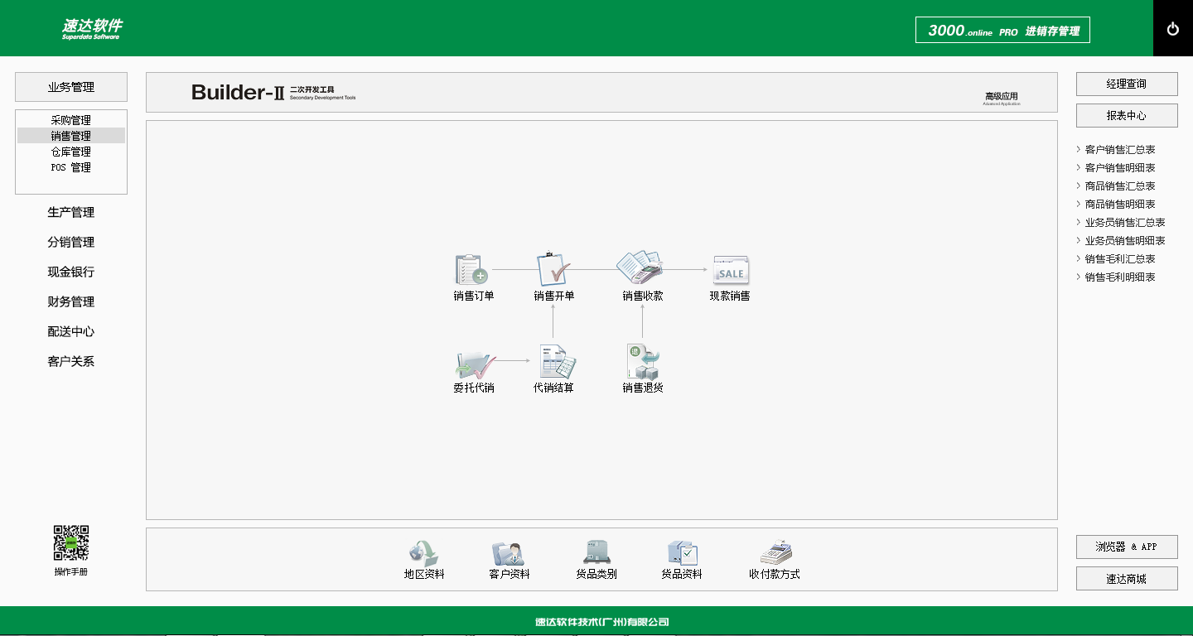Open the 收付款方式 payment method icon
This screenshot has width=1193, height=636.
(775, 552)
